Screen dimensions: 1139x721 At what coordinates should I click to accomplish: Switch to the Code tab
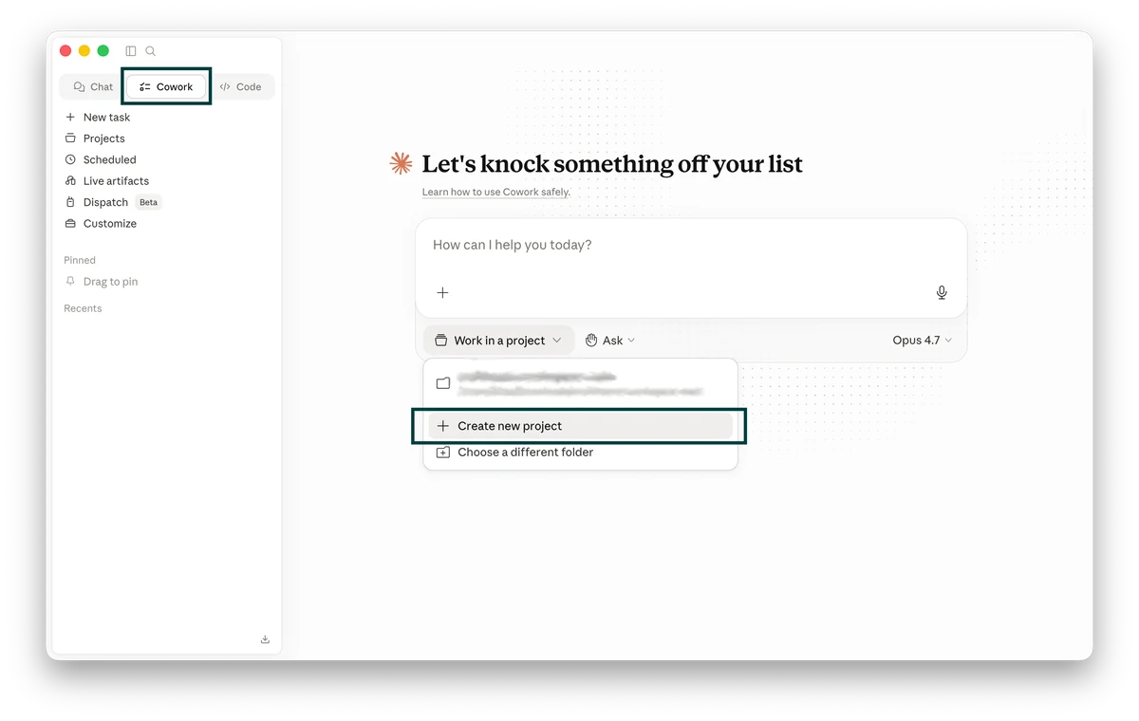tap(240, 86)
